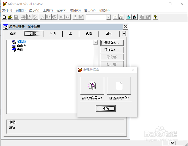This screenshot has height=146, width=188.
Task: Switch to the 数据 tab
Action: click(x=33, y=33)
